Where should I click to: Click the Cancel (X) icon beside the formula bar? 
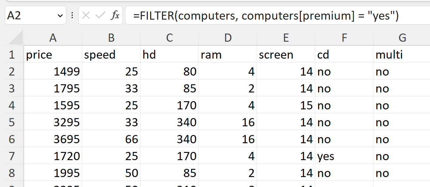tap(86, 15)
